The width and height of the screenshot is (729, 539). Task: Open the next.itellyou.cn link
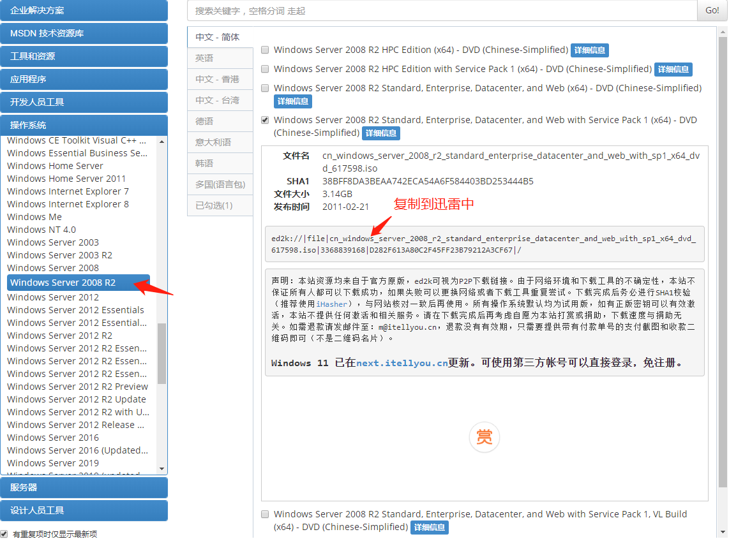coord(402,363)
